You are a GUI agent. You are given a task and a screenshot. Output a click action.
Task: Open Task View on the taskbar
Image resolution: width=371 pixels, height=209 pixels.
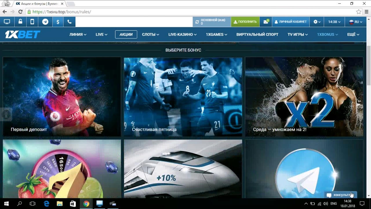(32, 204)
